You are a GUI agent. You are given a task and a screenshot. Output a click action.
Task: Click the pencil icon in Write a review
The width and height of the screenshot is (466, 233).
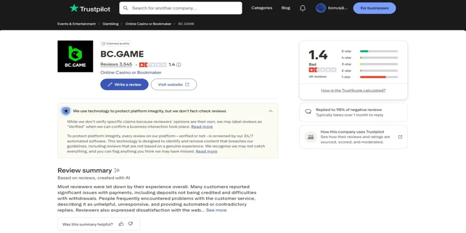(110, 84)
